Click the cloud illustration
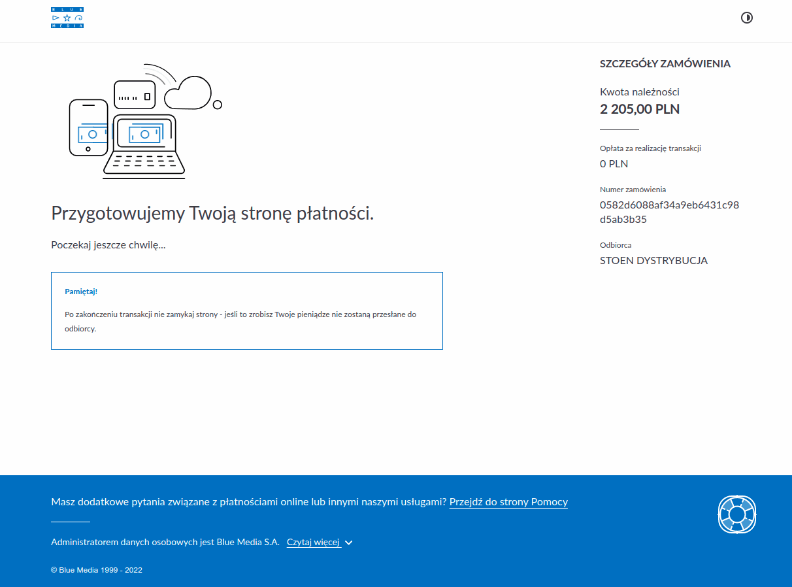792x587 pixels. 188,93
